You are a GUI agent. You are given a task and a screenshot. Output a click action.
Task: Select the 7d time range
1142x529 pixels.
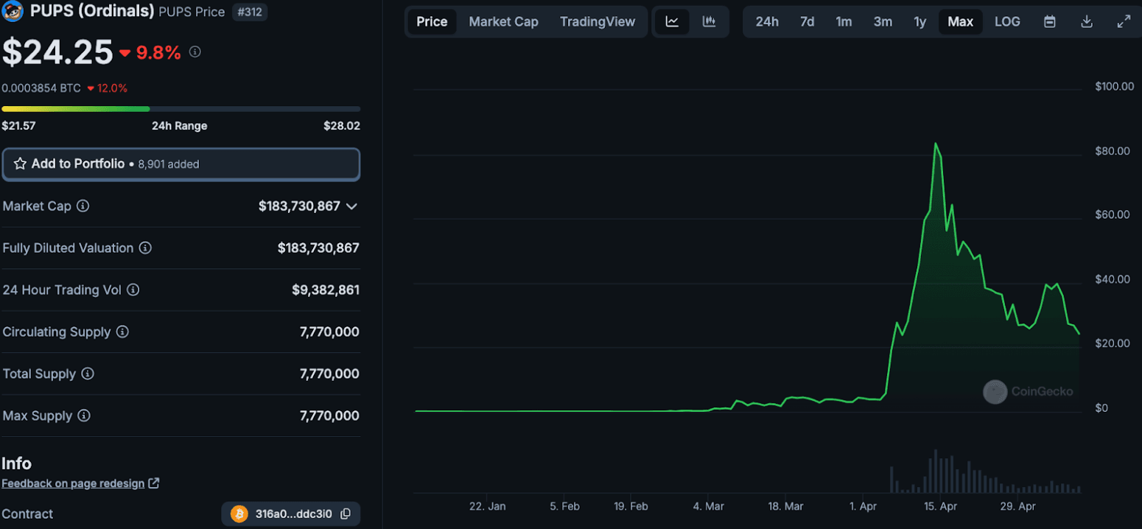point(808,21)
